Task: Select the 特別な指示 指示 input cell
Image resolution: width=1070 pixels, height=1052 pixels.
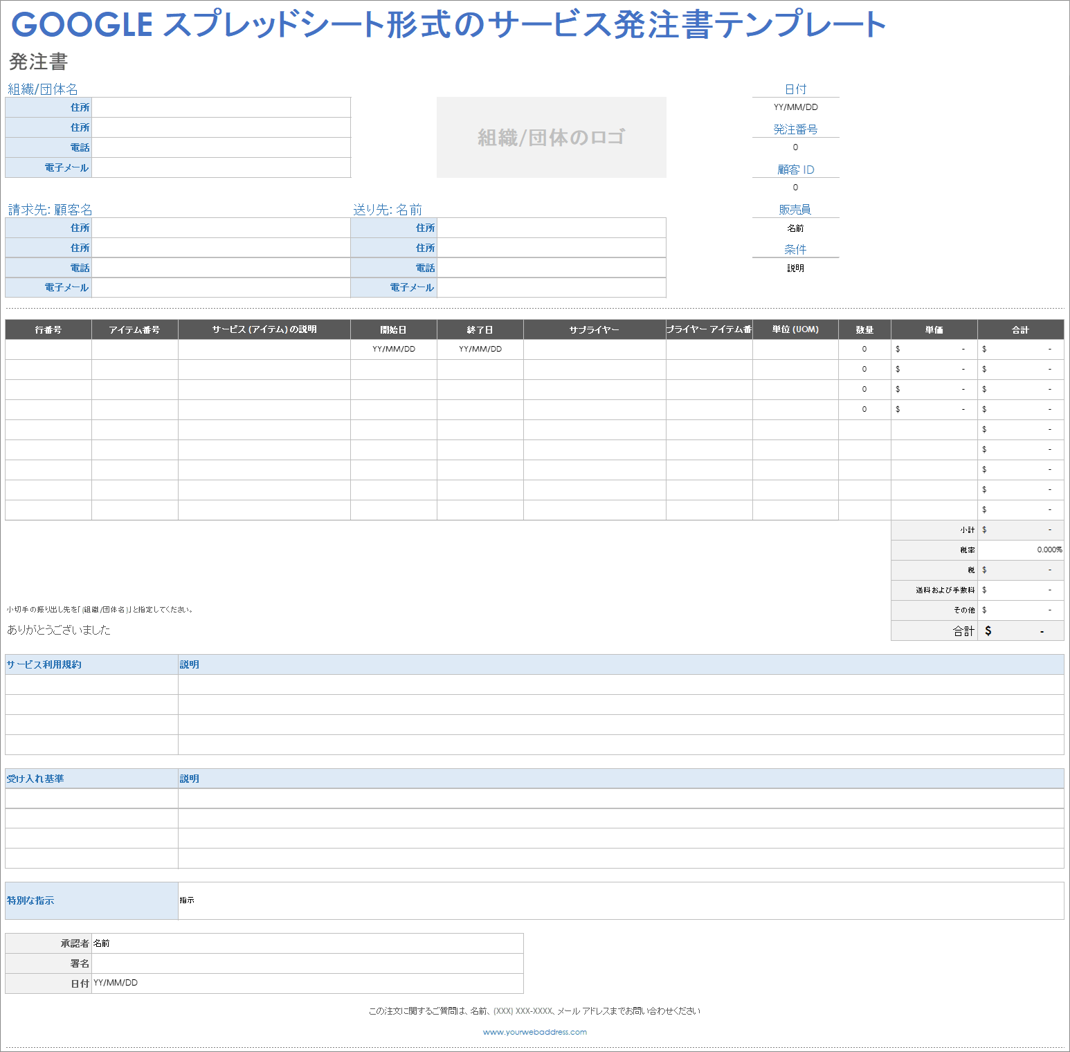Action: point(346,900)
